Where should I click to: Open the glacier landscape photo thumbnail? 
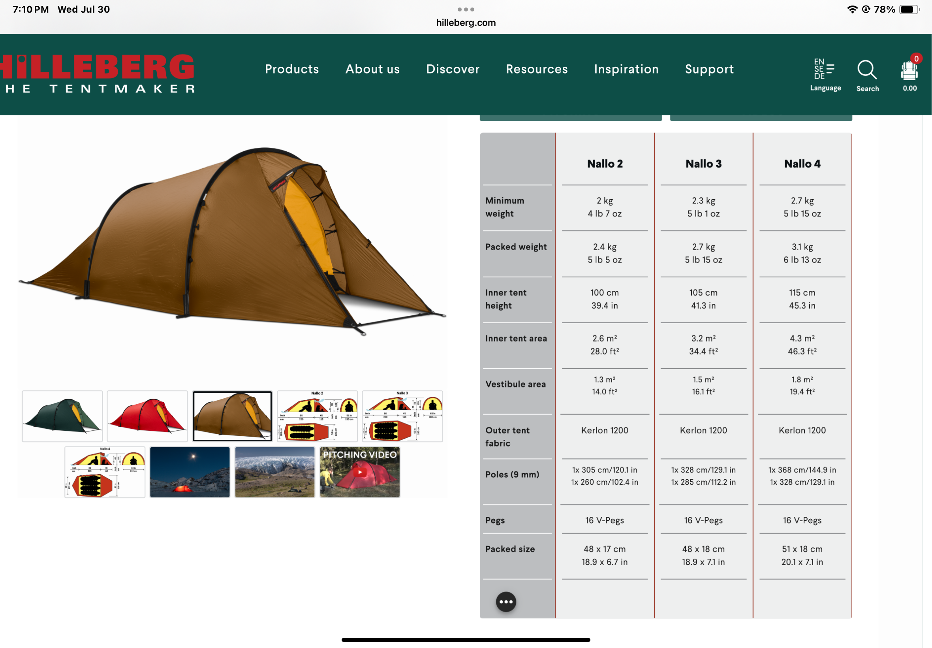[275, 472]
